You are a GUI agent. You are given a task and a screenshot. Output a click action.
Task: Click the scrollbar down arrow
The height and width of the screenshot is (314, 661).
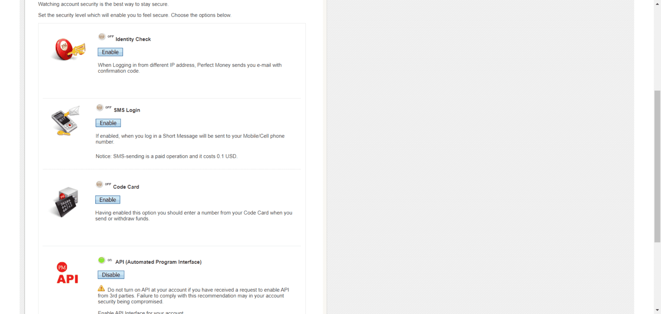[x=657, y=310]
